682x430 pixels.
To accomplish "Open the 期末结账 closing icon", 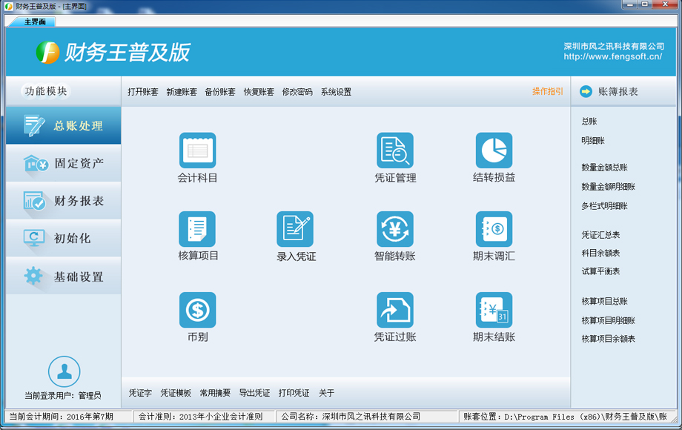I will 494,310.
